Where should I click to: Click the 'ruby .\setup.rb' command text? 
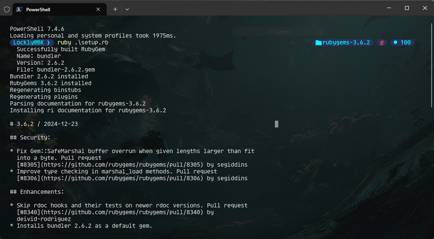pos(83,43)
